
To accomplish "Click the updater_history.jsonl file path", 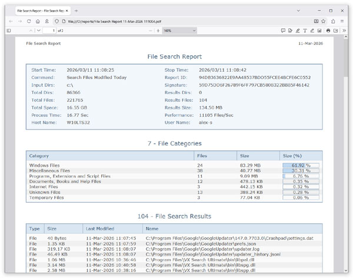I will pos(213,254).
